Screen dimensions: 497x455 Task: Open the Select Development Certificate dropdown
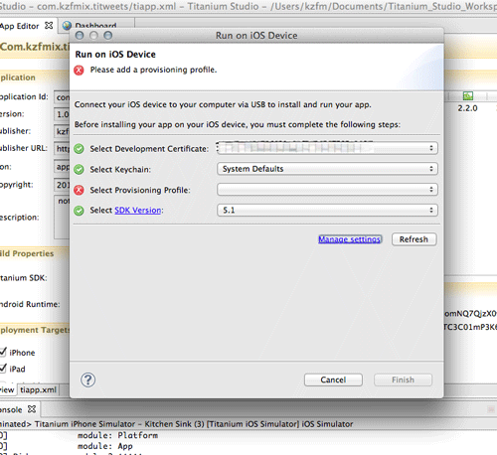[x=327, y=148]
